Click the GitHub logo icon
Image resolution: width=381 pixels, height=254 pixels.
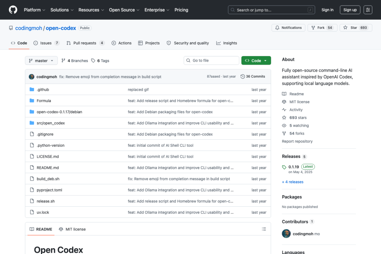point(13,10)
